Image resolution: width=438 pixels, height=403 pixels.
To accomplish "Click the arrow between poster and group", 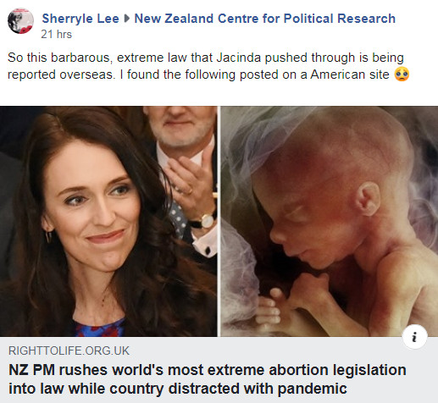I will point(127,19).
